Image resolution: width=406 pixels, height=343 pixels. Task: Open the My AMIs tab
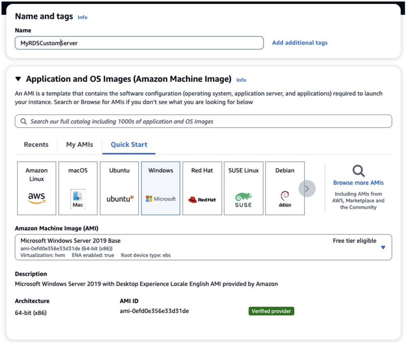click(x=79, y=144)
